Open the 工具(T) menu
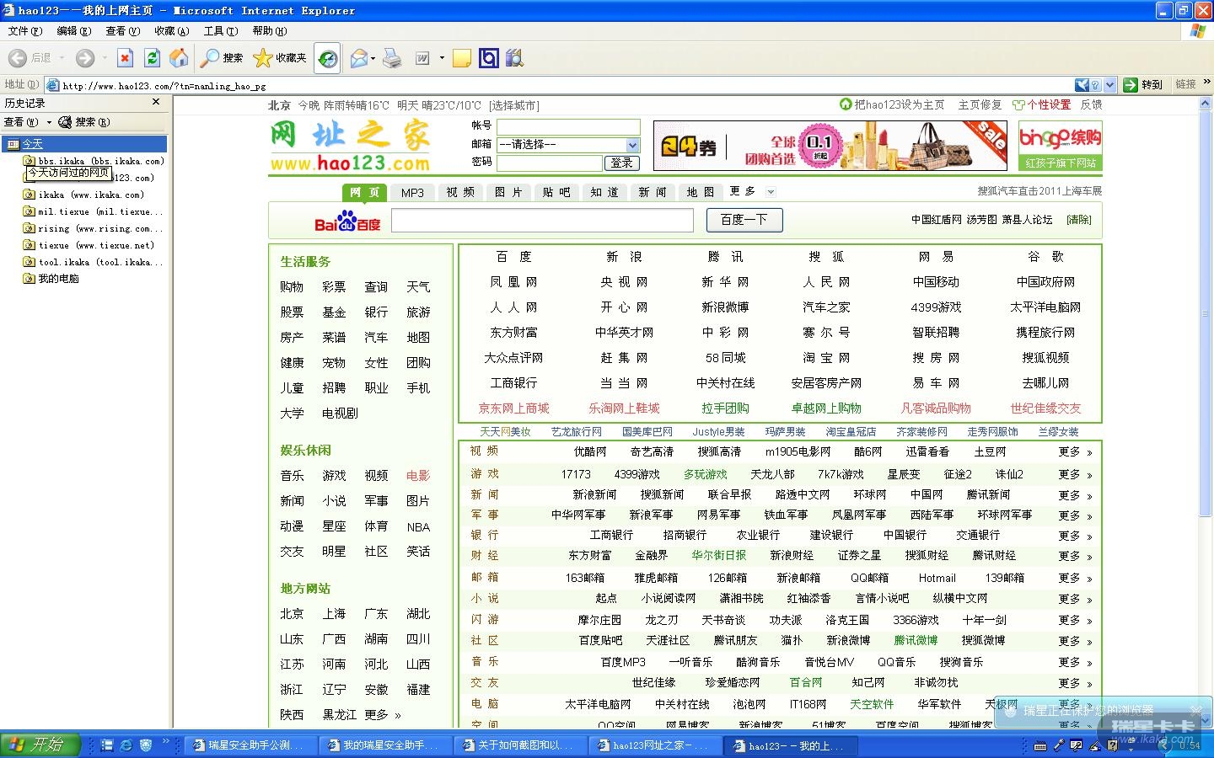The height and width of the screenshot is (758, 1214). pyautogui.click(x=220, y=31)
